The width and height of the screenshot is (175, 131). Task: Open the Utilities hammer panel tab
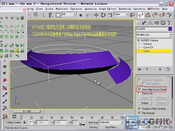(x=169, y=23)
